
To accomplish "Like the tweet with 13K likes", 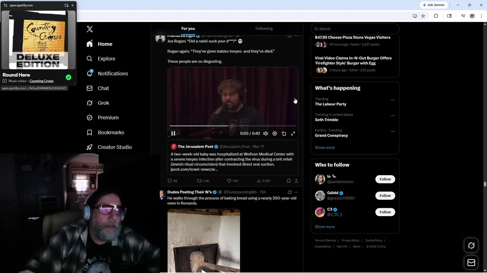I will point(232,181).
